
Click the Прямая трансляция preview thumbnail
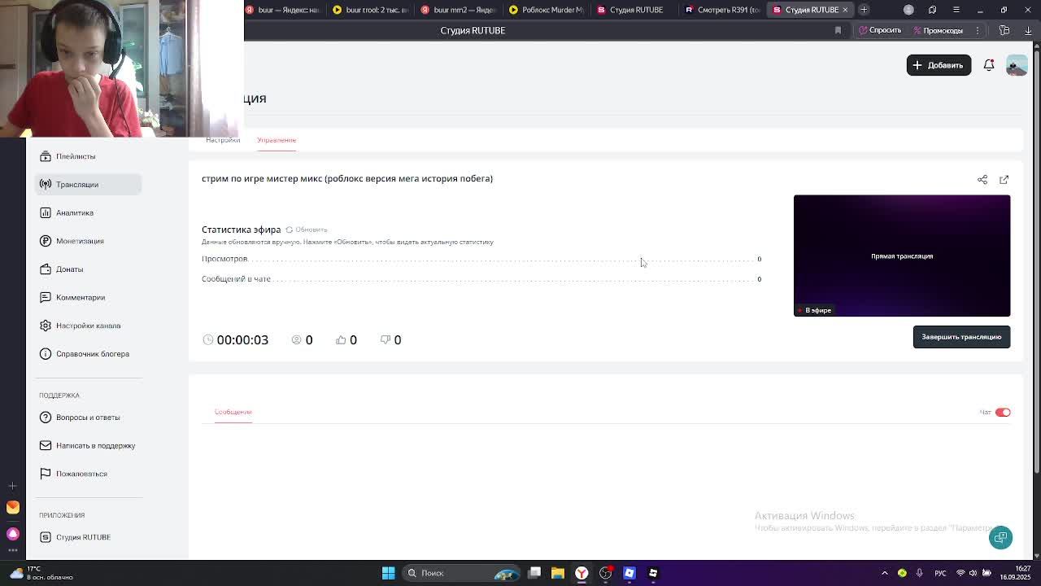[902, 256]
